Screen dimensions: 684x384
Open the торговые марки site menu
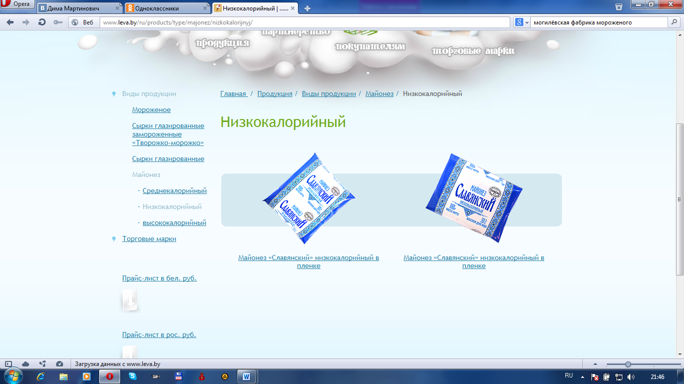[474, 51]
